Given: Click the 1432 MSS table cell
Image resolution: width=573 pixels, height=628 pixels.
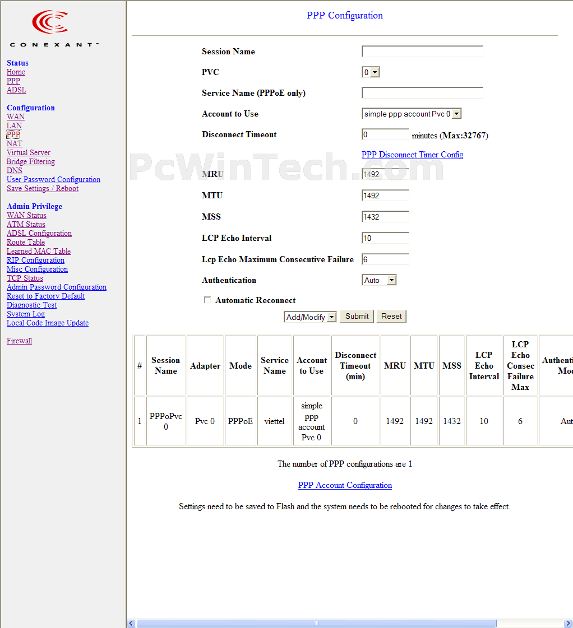Looking at the screenshot, I should click(x=452, y=421).
